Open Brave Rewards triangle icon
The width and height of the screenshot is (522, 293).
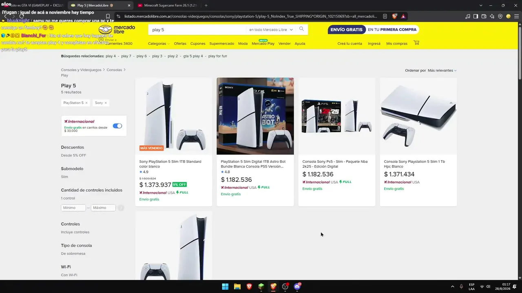(403, 16)
